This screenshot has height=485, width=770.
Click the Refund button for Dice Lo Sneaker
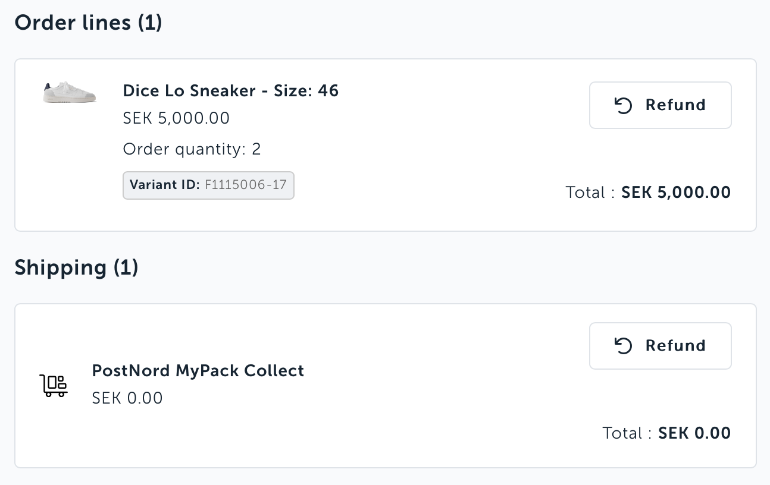click(x=660, y=105)
